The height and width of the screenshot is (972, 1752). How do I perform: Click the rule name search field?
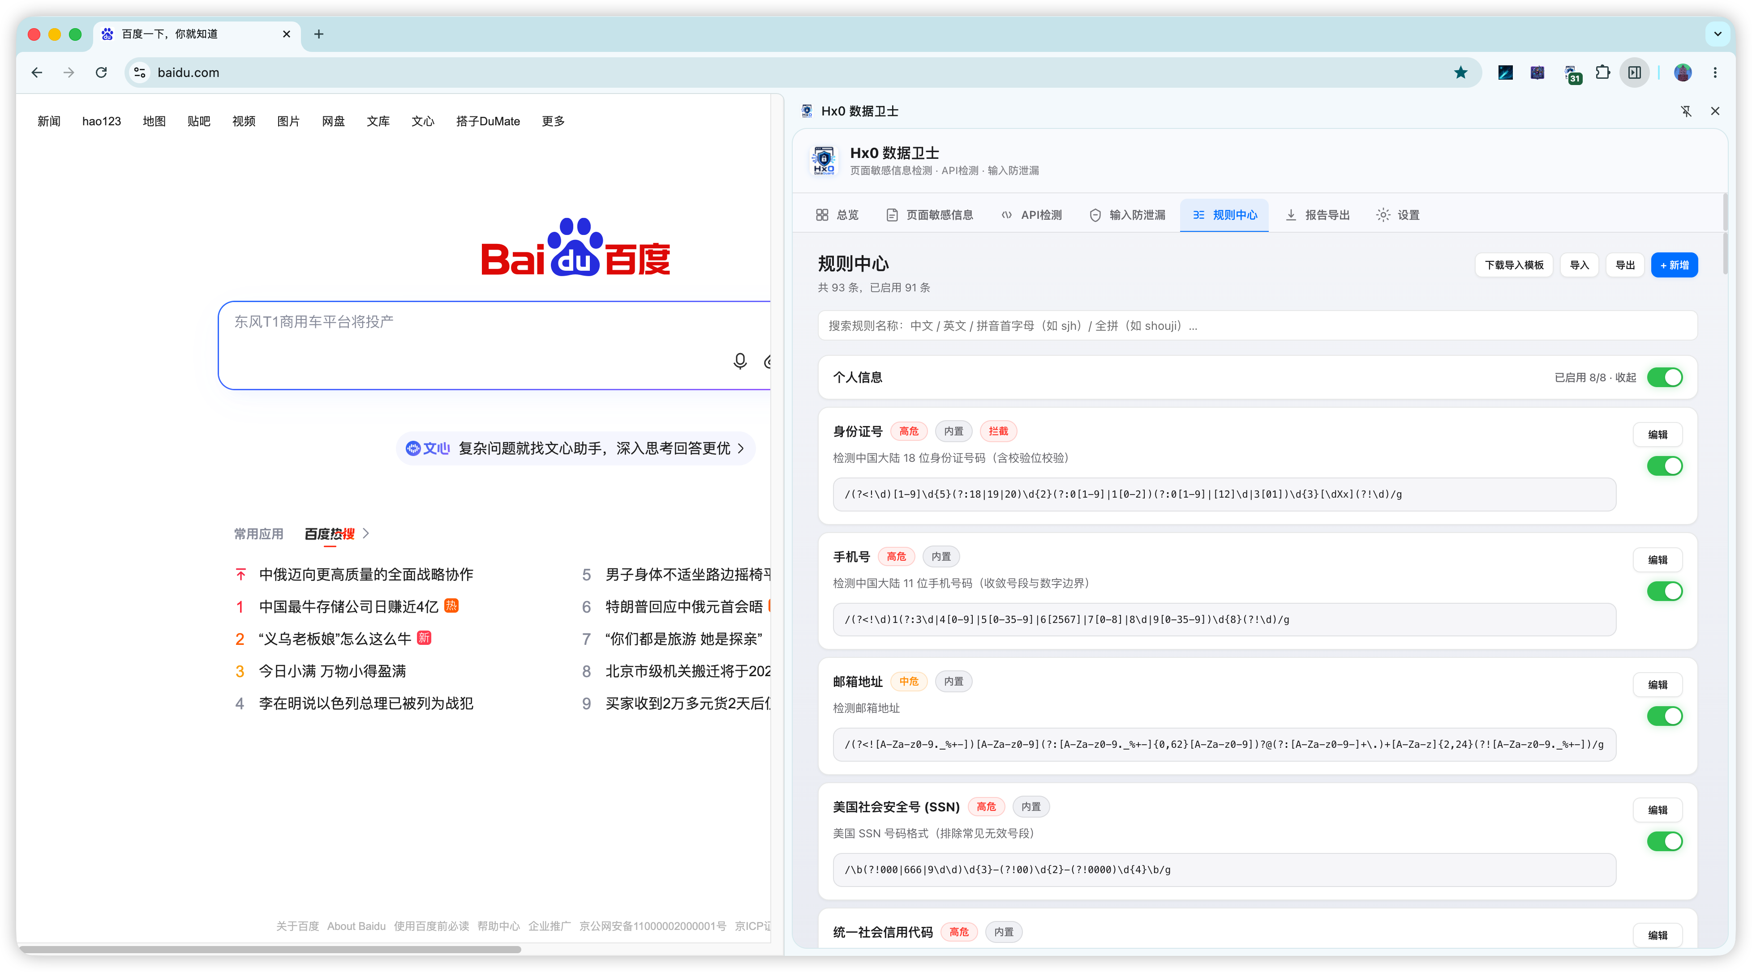pos(1257,326)
